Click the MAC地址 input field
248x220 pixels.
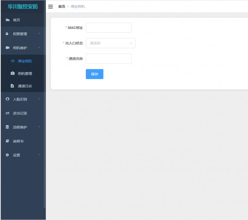pyautogui.click(x=108, y=28)
